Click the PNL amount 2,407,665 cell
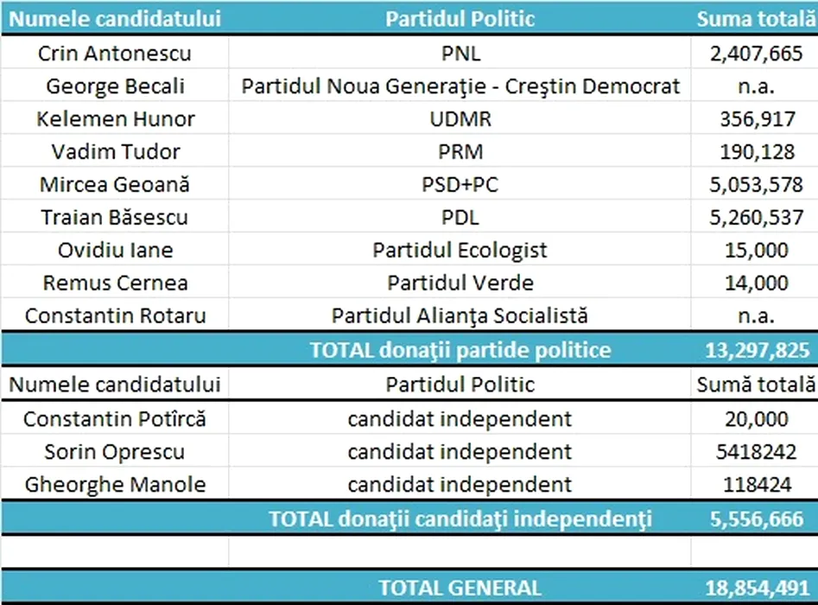The height and width of the screenshot is (605, 818). (754, 54)
